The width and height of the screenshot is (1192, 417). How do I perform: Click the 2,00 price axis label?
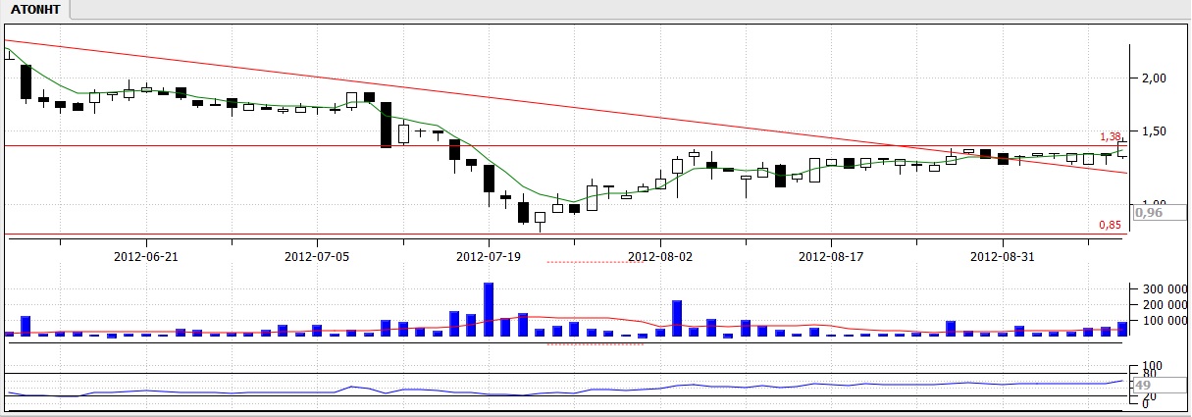point(1154,78)
